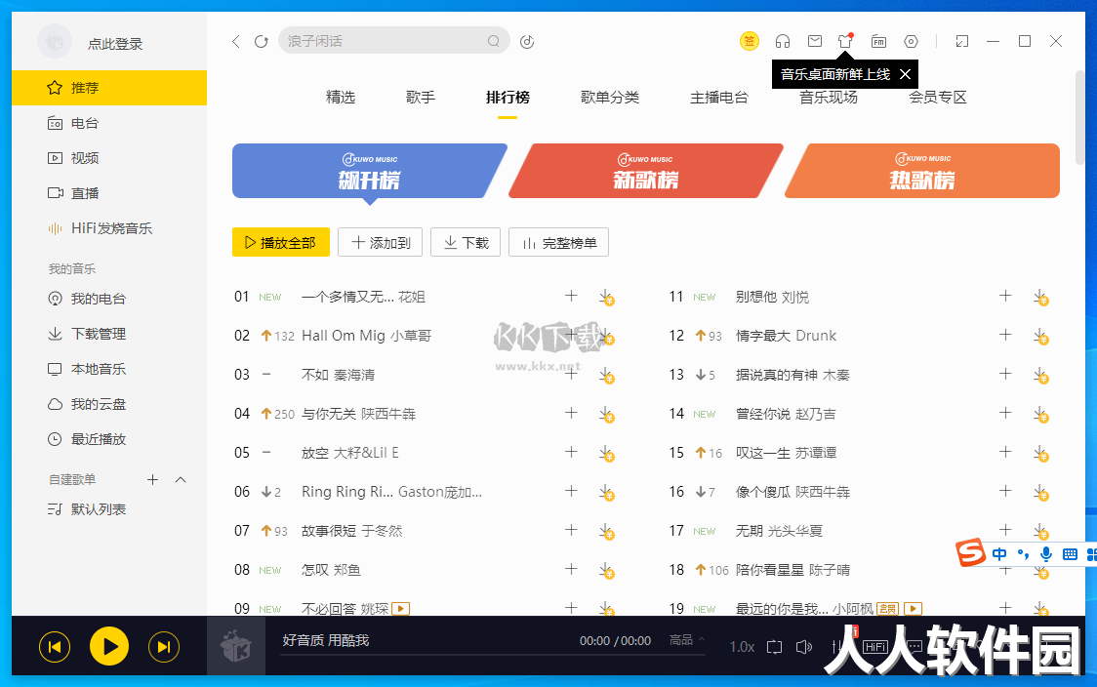
Task: Click 点此登录 to log in
Action: tap(115, 44)
